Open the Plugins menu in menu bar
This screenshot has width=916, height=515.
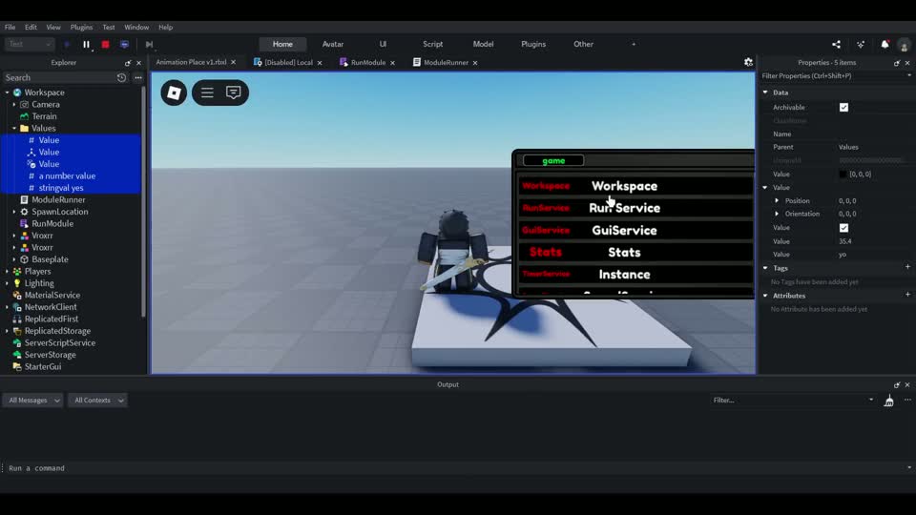[x=81, y=28]
